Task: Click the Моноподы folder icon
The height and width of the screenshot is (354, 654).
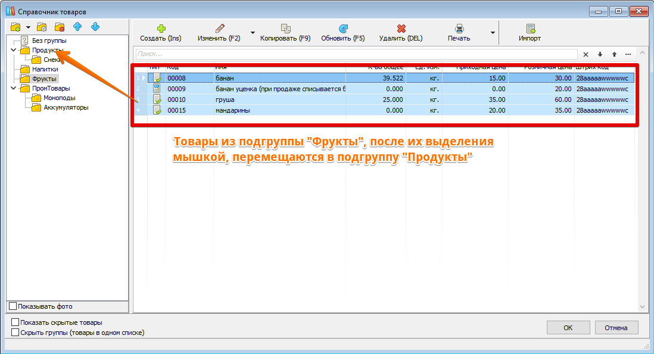Action: click(36, 98)
